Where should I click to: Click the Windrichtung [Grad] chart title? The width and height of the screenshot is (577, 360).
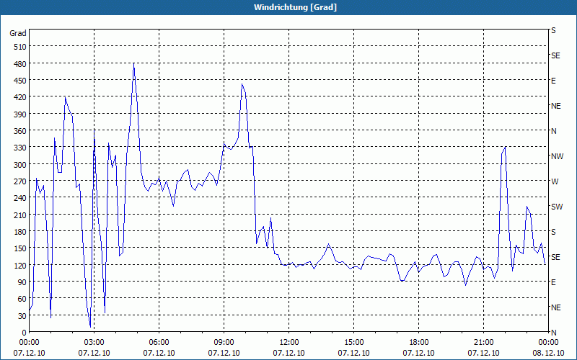coord(295,7)
